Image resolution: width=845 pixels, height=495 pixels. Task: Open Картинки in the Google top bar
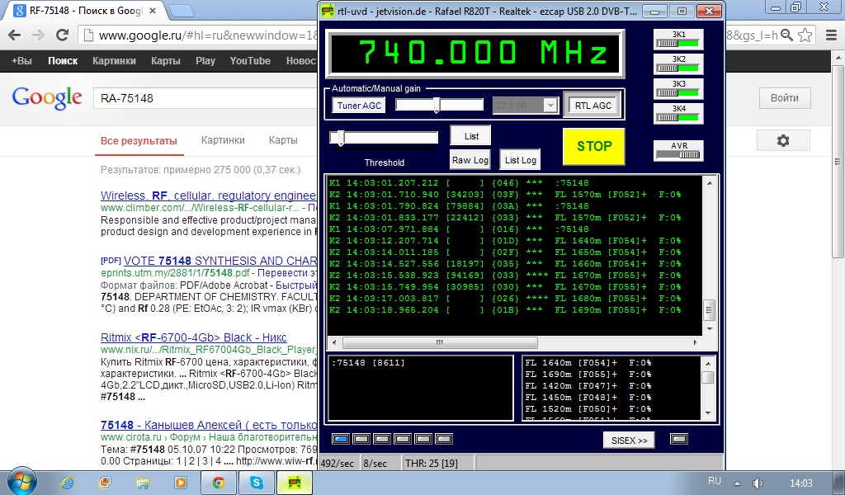click(x=114, y=61)
